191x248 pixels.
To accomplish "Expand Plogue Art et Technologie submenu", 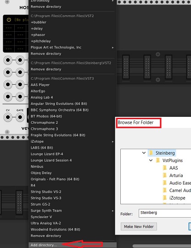I will coord(73,47).
